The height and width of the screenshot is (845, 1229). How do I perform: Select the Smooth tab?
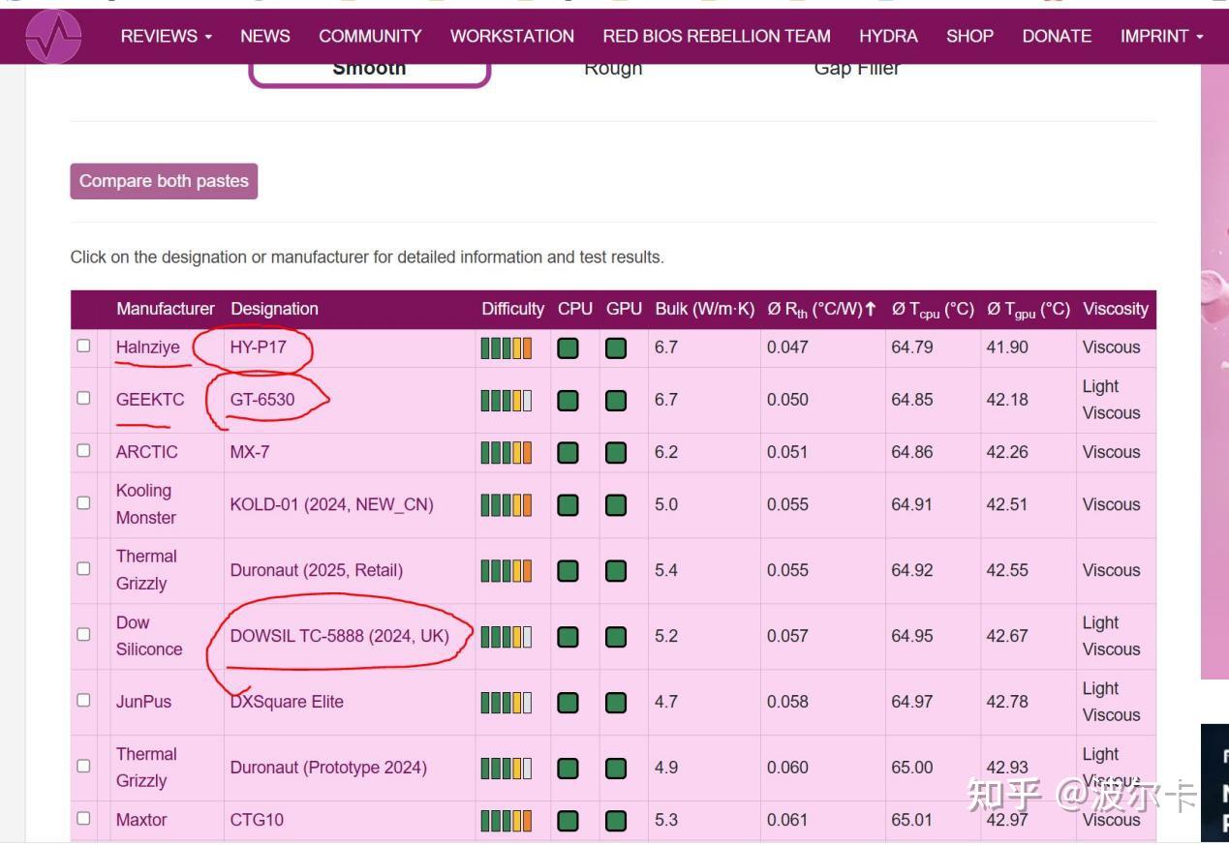click(x=369, y=70)
